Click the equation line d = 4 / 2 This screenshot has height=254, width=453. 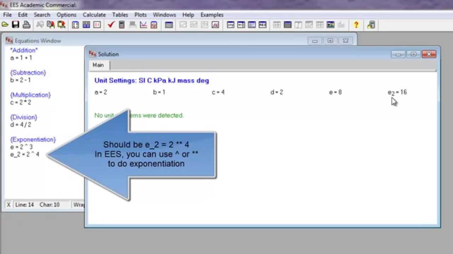(21, 125)
